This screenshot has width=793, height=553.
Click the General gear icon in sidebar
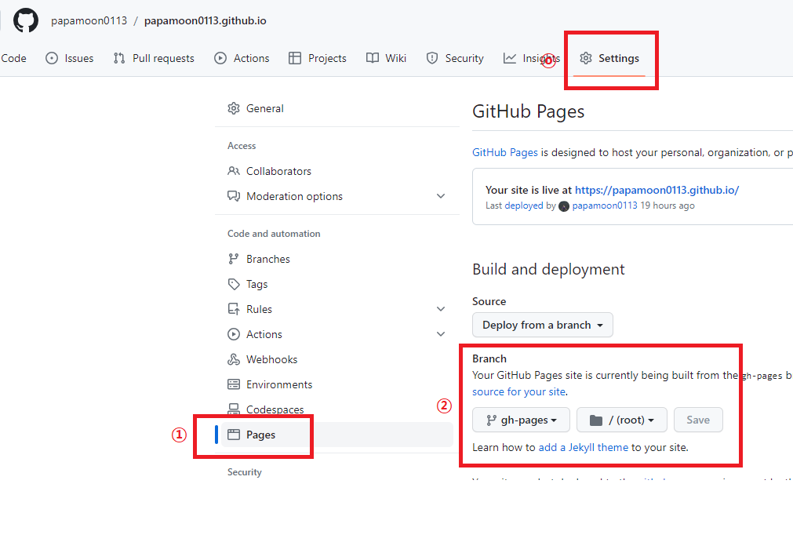click(x=234, y=108)
